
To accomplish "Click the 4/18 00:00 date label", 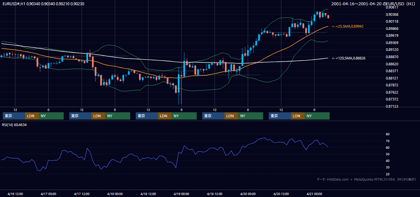I will point(115,194).
